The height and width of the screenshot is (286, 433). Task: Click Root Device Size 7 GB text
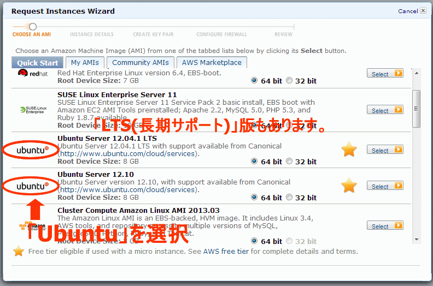point(98,81)
